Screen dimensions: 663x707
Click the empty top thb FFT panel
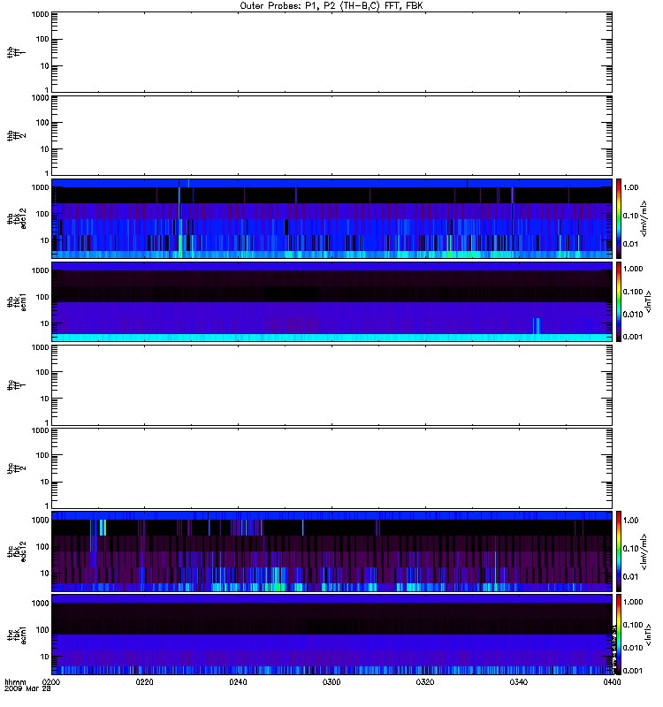click(331, 52)
